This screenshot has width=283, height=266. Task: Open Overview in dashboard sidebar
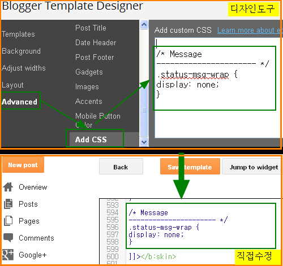pyautogui.click(x=33, y=187)
